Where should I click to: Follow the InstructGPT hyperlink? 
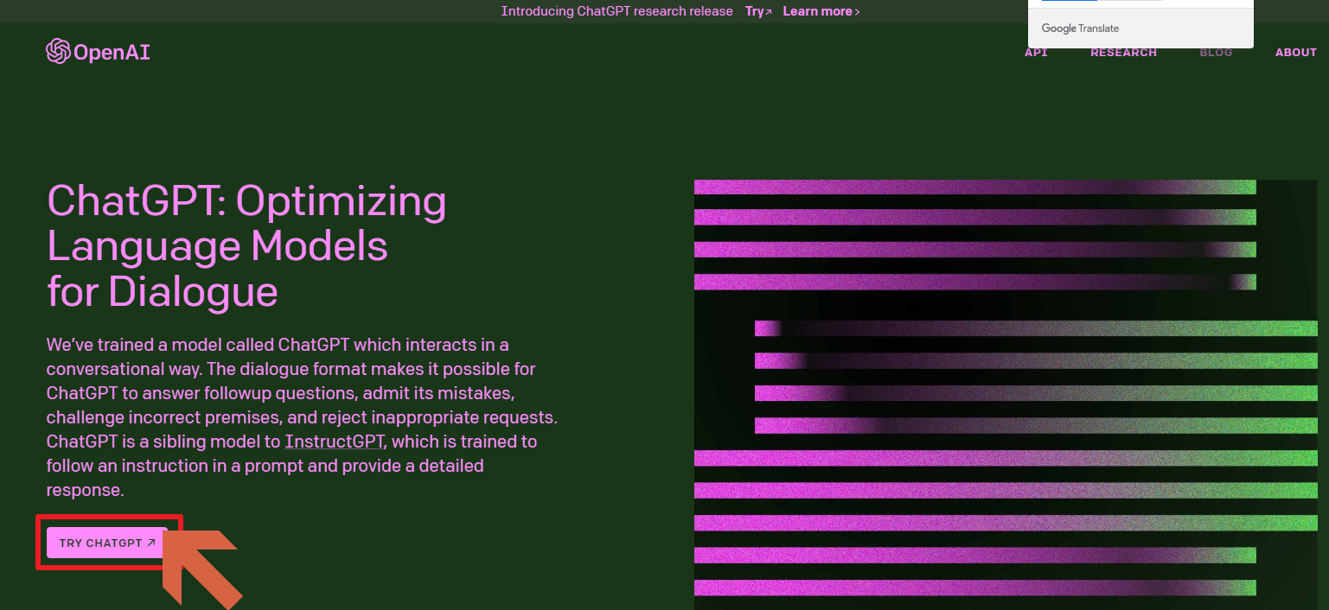(x=334, y=442)
